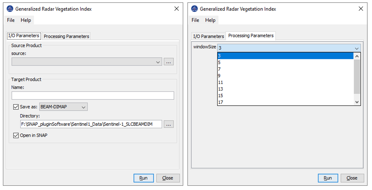
Task: Open the BEAM-DIMAP format dropdown
Action: pyautogui.click(x=83, y=107)
